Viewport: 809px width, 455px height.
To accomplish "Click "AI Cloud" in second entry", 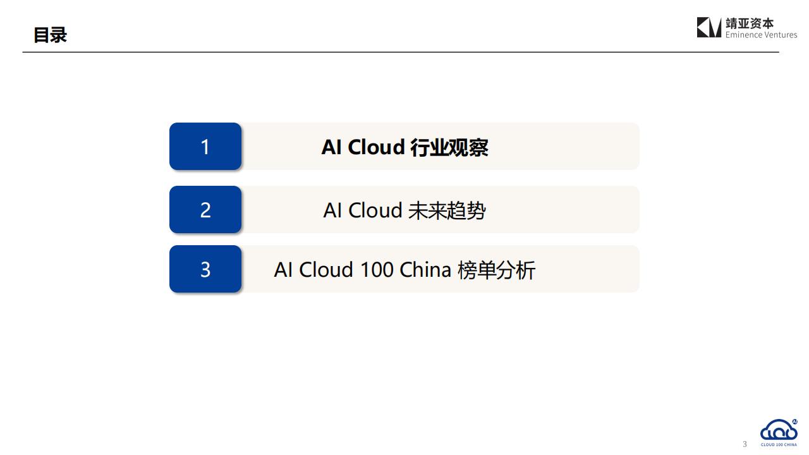I will pyautogui.click(x=363, y=210).
